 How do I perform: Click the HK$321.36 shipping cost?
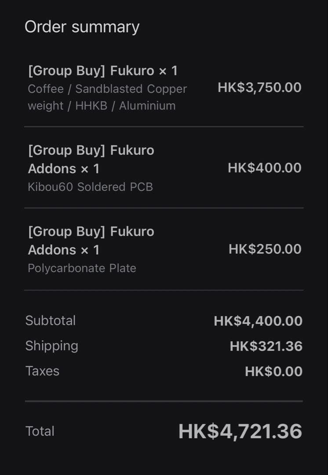[x=266, y=347]
